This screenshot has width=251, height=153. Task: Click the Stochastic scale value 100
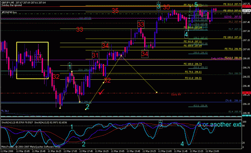coord(245,122)
